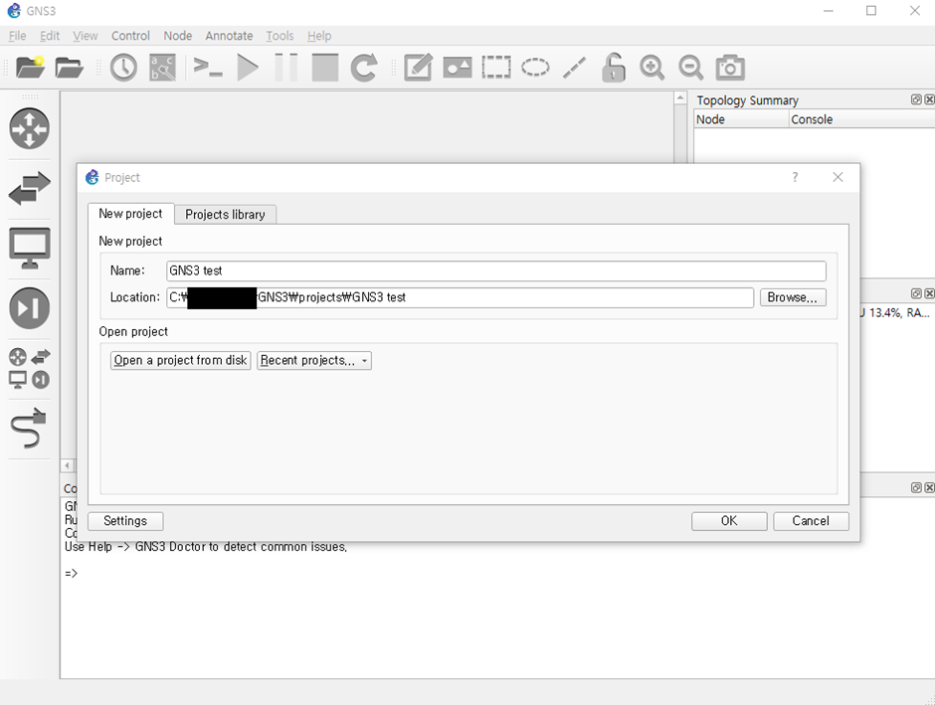Open Console connect to all nodes icon
Screen dimensions: 935x705
click(208, 68)
